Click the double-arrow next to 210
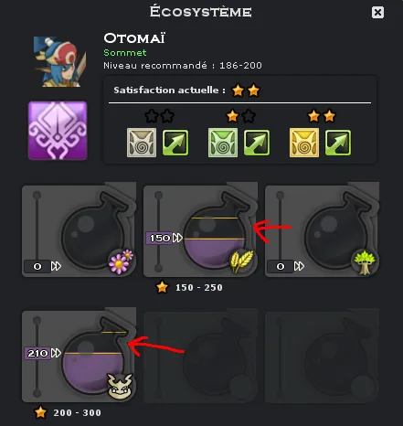 pyautogui.click(x=56, y=353)
